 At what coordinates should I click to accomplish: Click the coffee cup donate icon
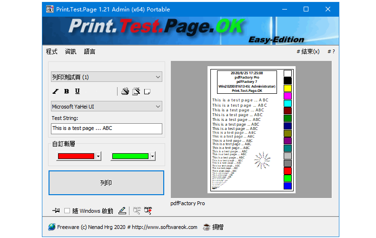click(x=207, y=227)
